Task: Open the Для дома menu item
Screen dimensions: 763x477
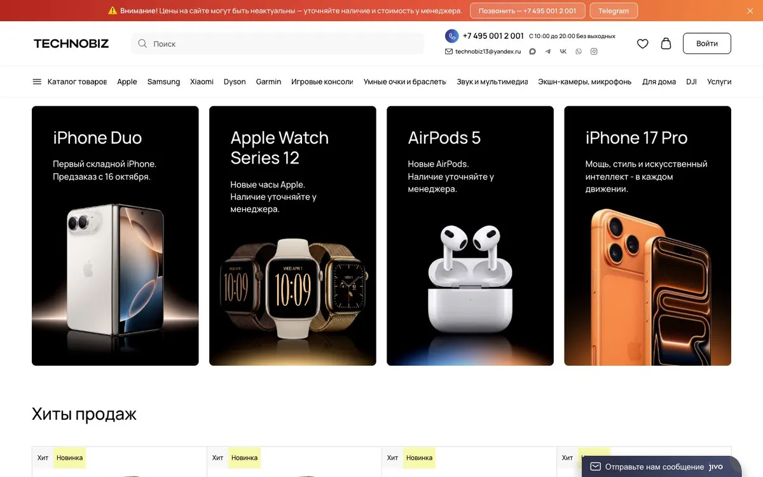Action: click(x=659, y=81)
